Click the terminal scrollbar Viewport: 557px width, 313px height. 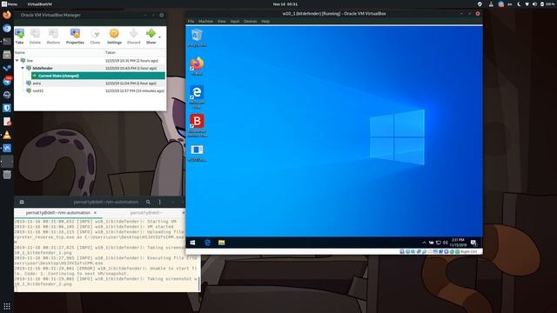pos(199,283)
